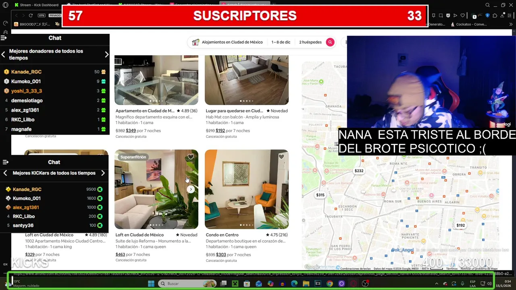516x290 pixels.
Task: Open the Windows Start menu
Action: [x=151, y=284]
